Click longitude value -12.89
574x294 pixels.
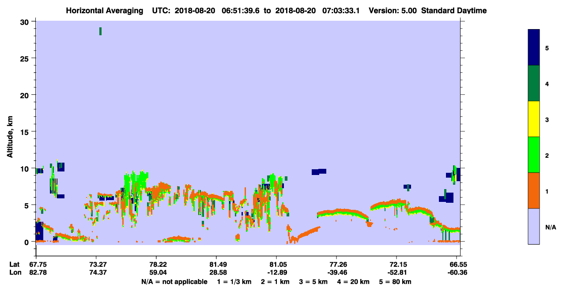(x=276, y=272)
